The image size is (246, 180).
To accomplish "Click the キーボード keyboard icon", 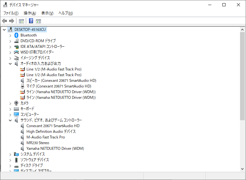I will pos(16,109).
